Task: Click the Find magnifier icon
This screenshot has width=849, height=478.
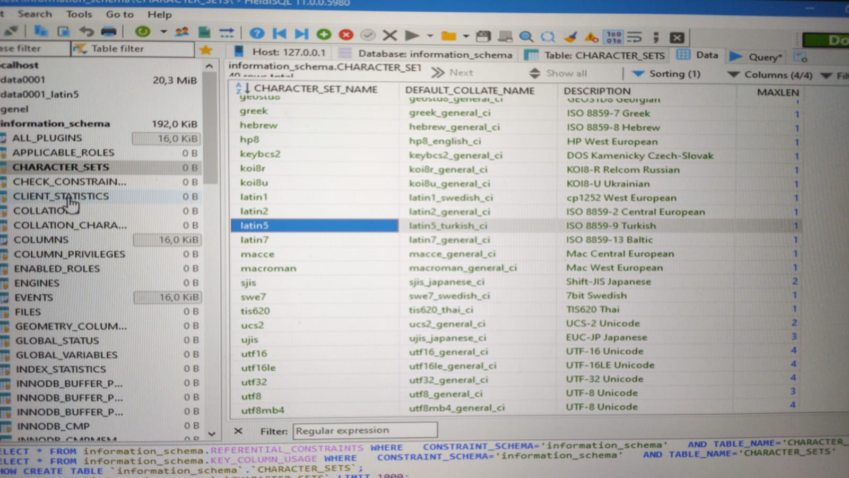Action: (x=526, y=37)
